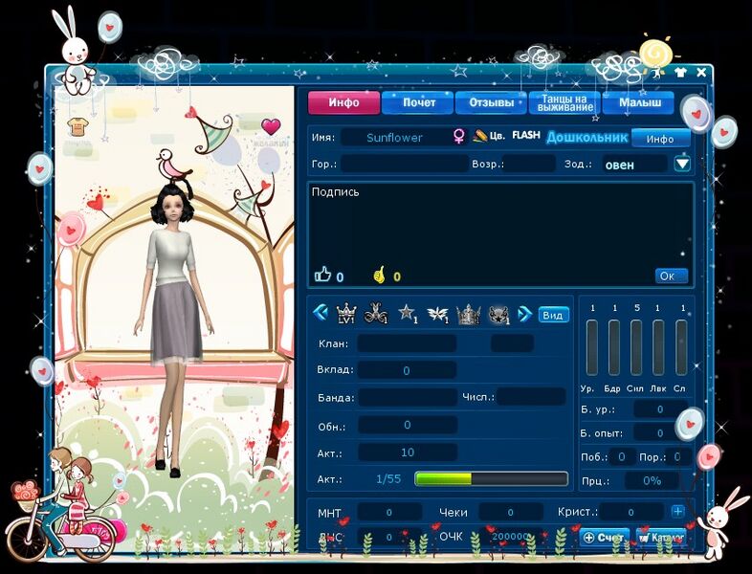Image resolution: width=752 pixels, height=574 pixels.
Task: Click the pink female gender symbol
Action: (459, 137)
